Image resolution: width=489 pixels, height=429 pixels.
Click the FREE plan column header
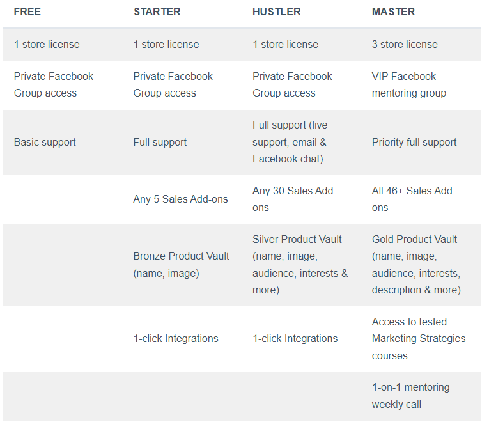coord(27,12)
